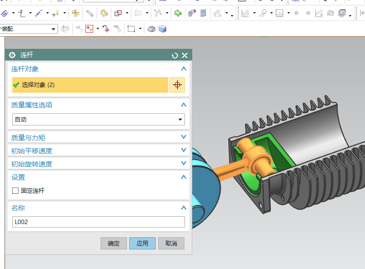Screen dimensions: 365x269
Task: Click the greyed probe magnifier icon
Action: coord(263,13)
